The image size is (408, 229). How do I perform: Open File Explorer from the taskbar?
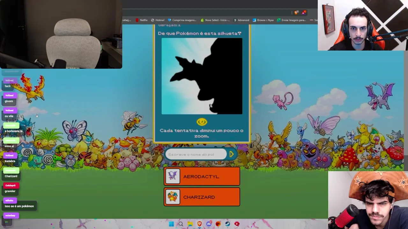pos(190,224)
